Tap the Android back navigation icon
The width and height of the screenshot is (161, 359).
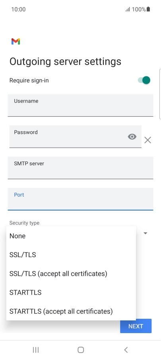tap(126, 349)
